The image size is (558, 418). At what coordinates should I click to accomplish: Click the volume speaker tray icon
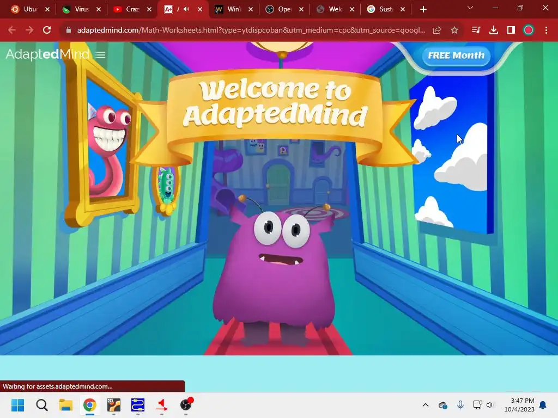pos(490,405)
